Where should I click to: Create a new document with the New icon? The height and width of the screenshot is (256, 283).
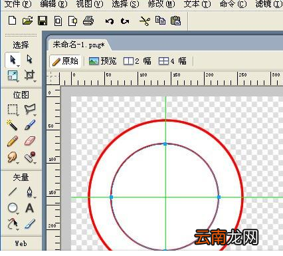click(x=12, y=21)
